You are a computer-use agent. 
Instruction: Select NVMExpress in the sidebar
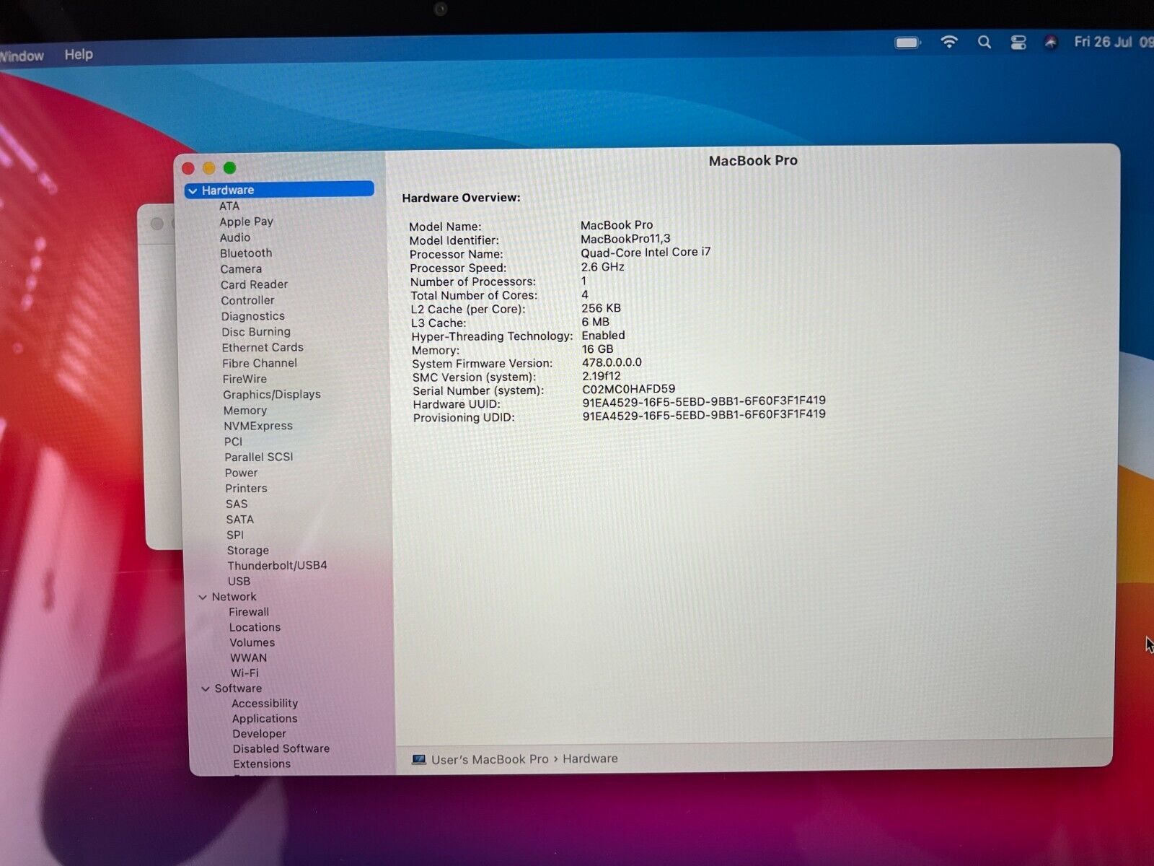(258, 426)
